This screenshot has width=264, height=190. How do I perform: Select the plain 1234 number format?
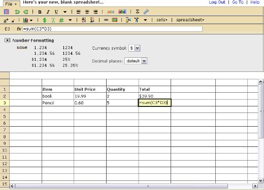pyautogui.click(x=68, y=48)
